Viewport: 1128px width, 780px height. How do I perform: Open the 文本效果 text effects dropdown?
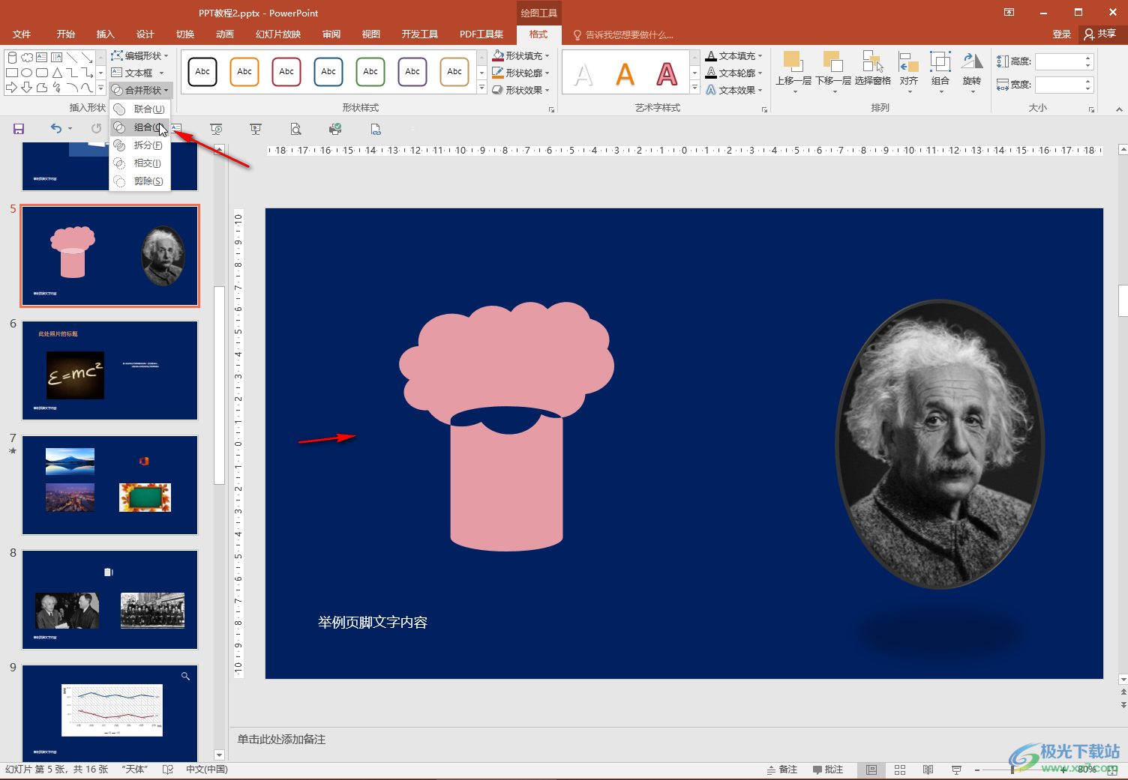pyautogui.click(x=734, y=90)
